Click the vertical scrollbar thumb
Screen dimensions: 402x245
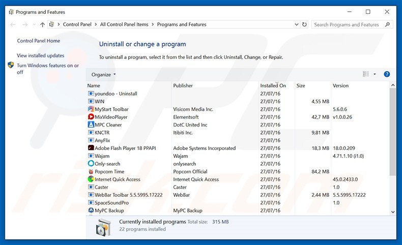(392, 132)
